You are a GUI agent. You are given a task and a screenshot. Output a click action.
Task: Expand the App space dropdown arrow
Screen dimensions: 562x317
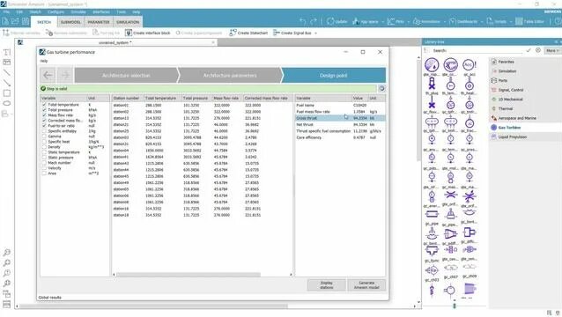point(382,22)
